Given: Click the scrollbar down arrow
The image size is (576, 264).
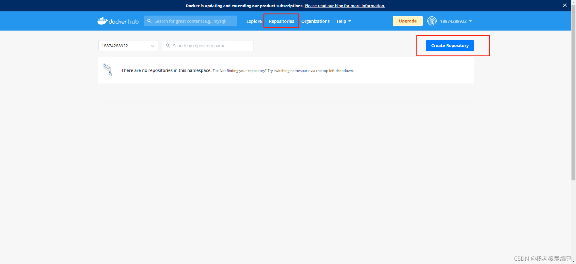Looking at the screenshot, I should click(x=573, y=262).
